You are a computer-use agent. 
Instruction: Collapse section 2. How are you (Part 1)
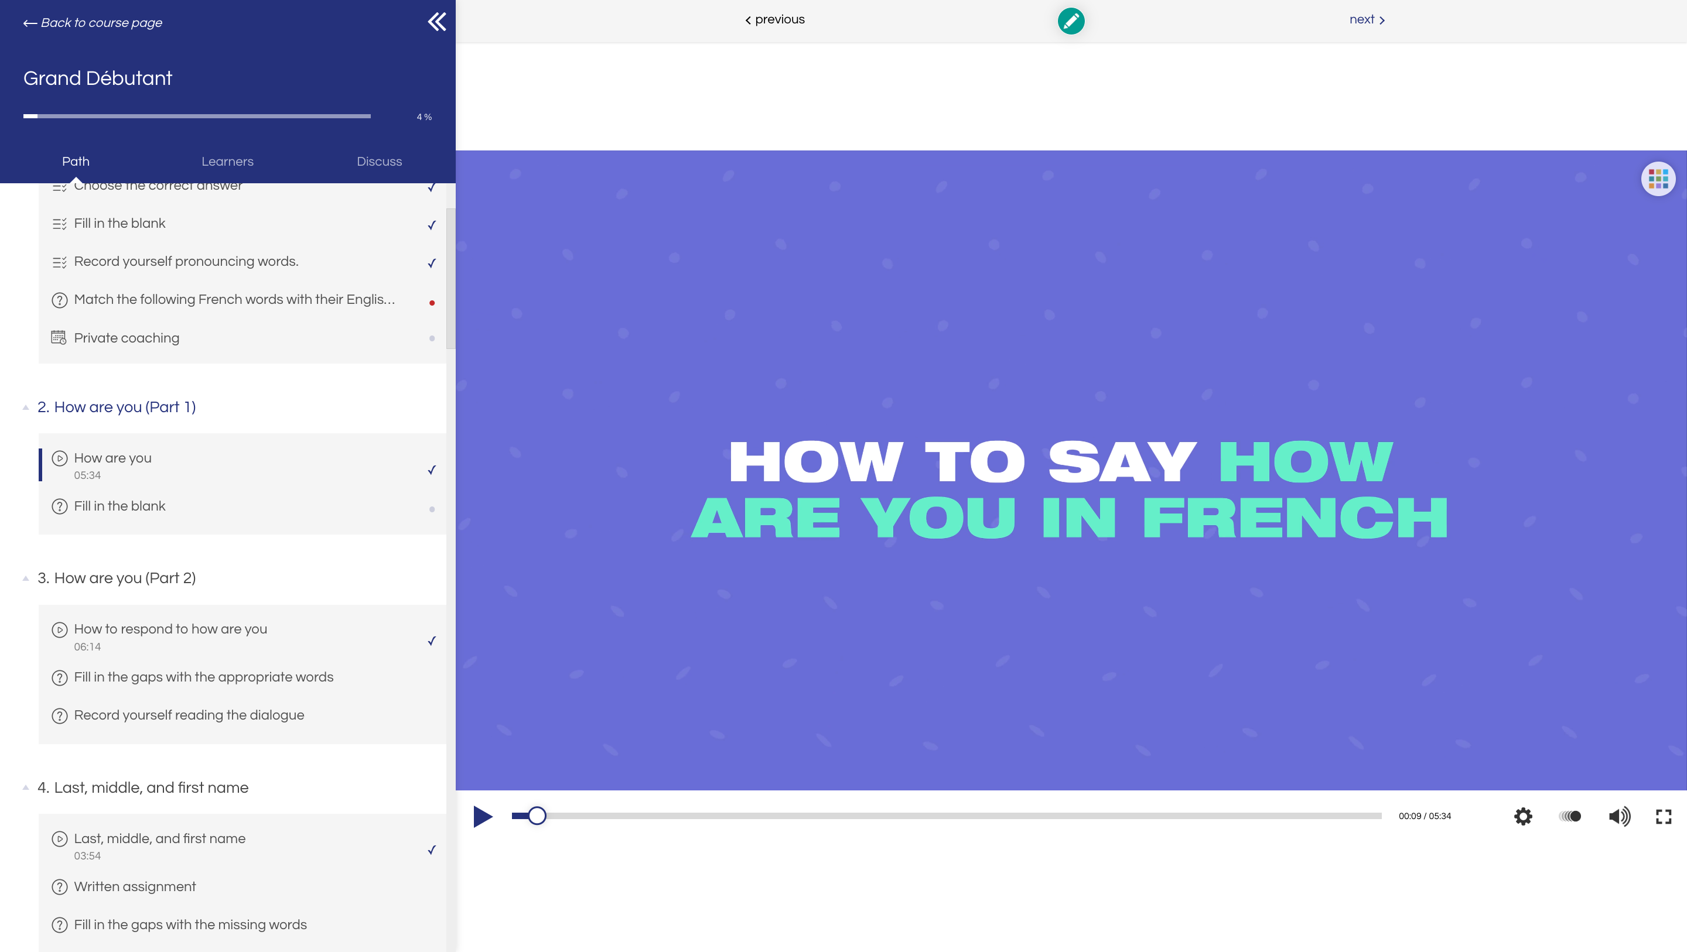26,407
